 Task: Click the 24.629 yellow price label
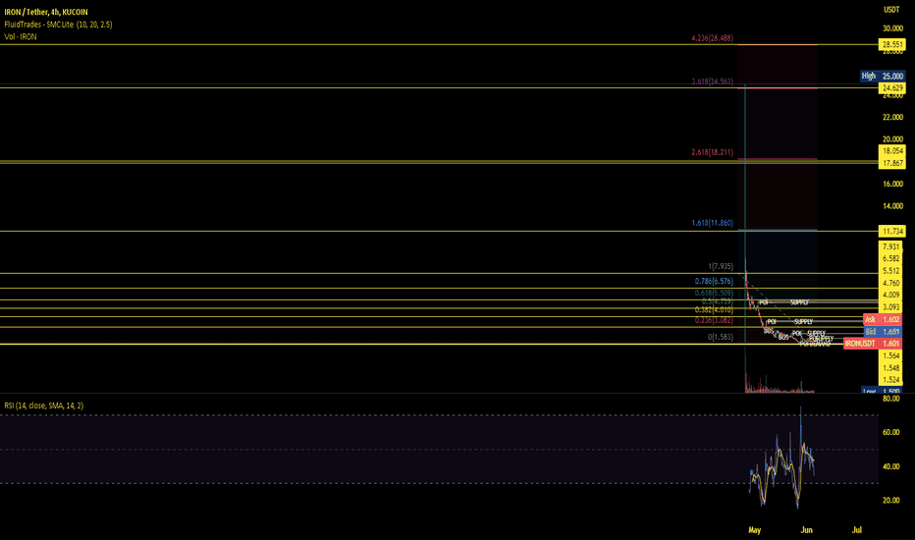891,88
